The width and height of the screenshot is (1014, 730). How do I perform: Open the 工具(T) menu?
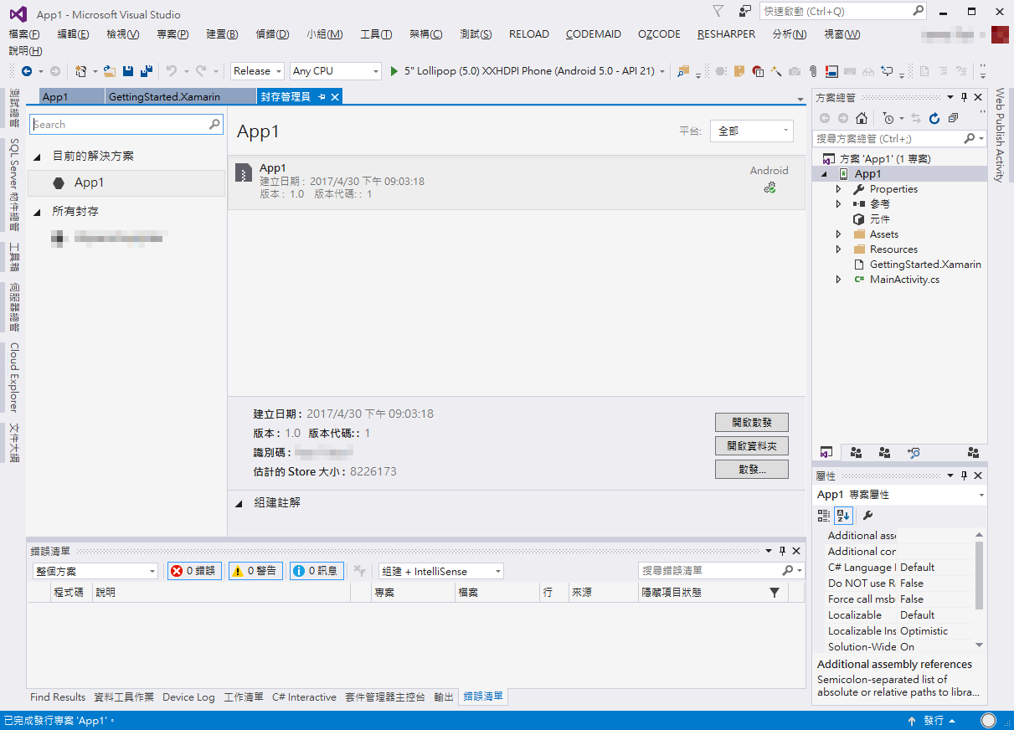click(x=376, y=34)
